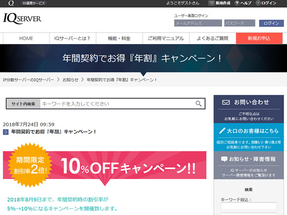Screen dimensions: 287x215
Task: Focus the site search keyword field
Action: click(x=117, y=104)
